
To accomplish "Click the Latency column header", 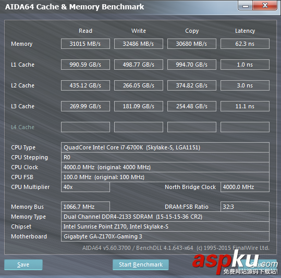I will coord(245,31).
